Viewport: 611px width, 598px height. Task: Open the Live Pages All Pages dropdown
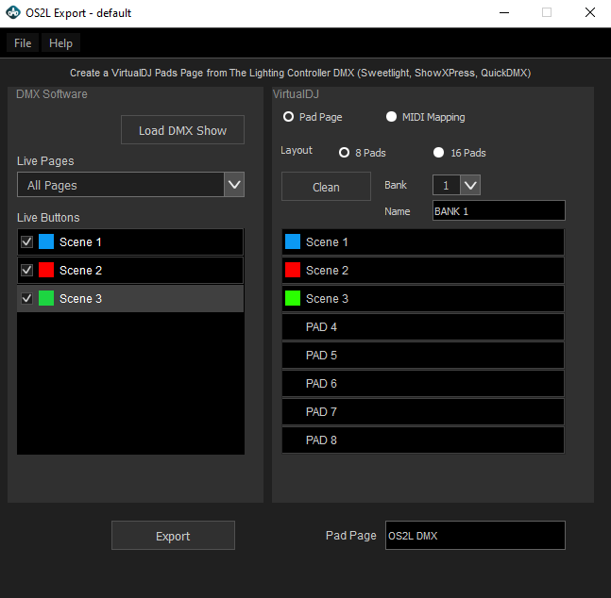click(x=130, y=185)
